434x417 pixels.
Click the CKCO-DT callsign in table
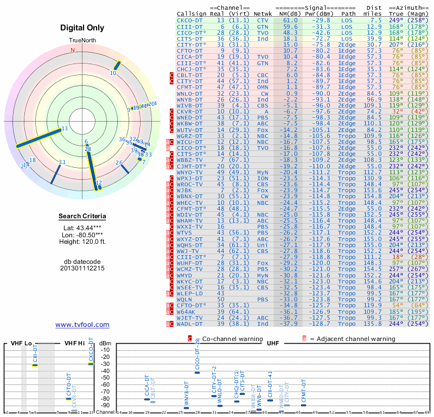pyautogui.click(x=190, y=20)
